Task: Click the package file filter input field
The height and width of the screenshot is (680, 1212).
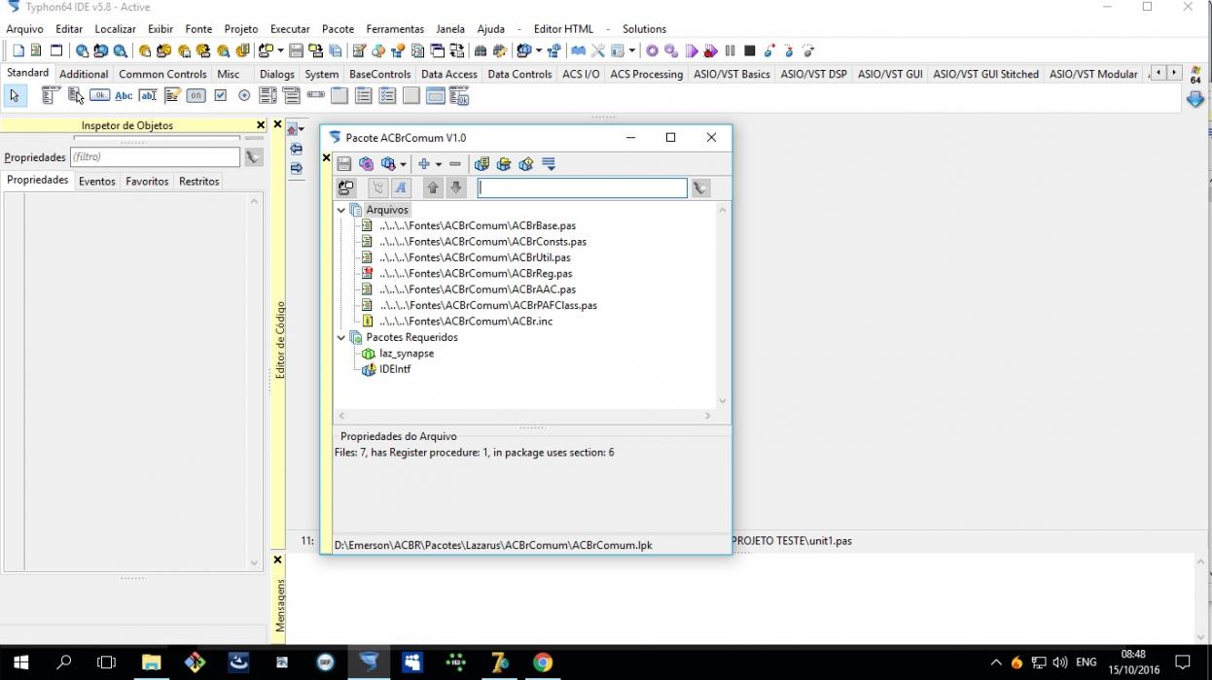Action: tap(582, 188)
